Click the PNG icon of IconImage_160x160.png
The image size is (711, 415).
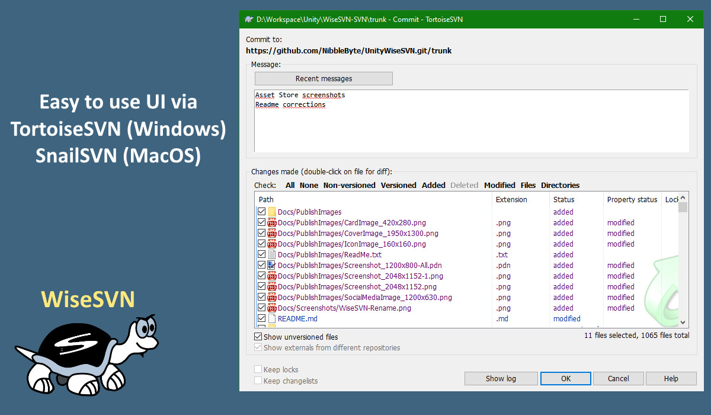coord(272,244)
